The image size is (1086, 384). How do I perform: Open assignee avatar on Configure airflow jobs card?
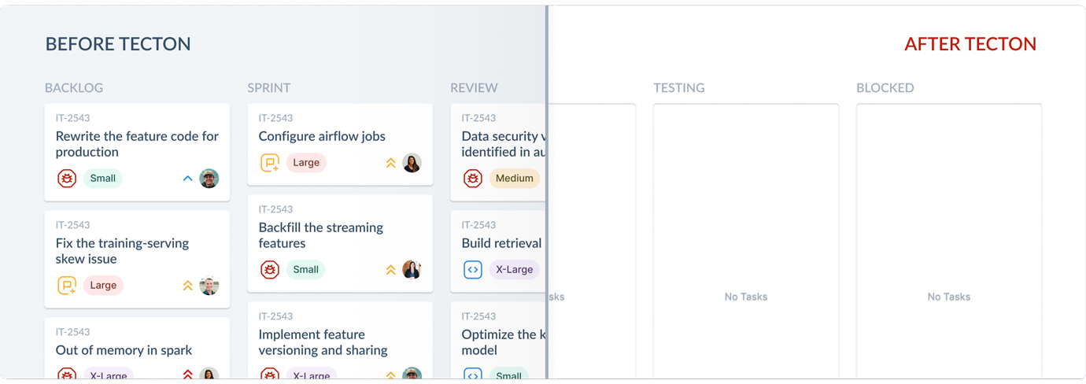[x=412, y=163]
